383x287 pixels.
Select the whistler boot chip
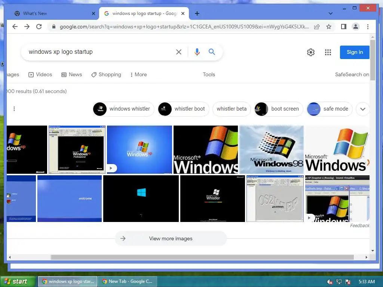(x=183, y=109)
